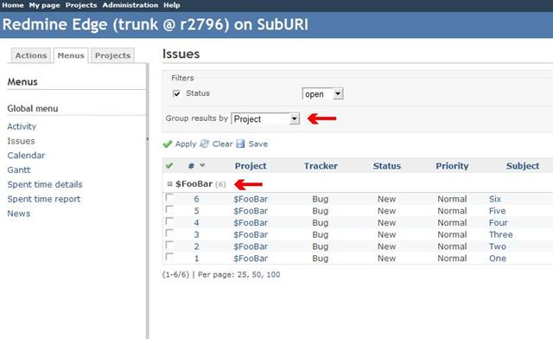553x339 pixels.
Task: Open the Group results by dropdown
Action: [265, 118]
